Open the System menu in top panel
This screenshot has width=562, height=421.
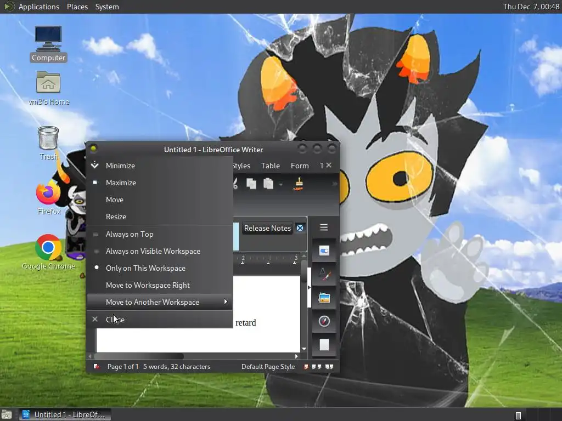click(x=107, y=7)
